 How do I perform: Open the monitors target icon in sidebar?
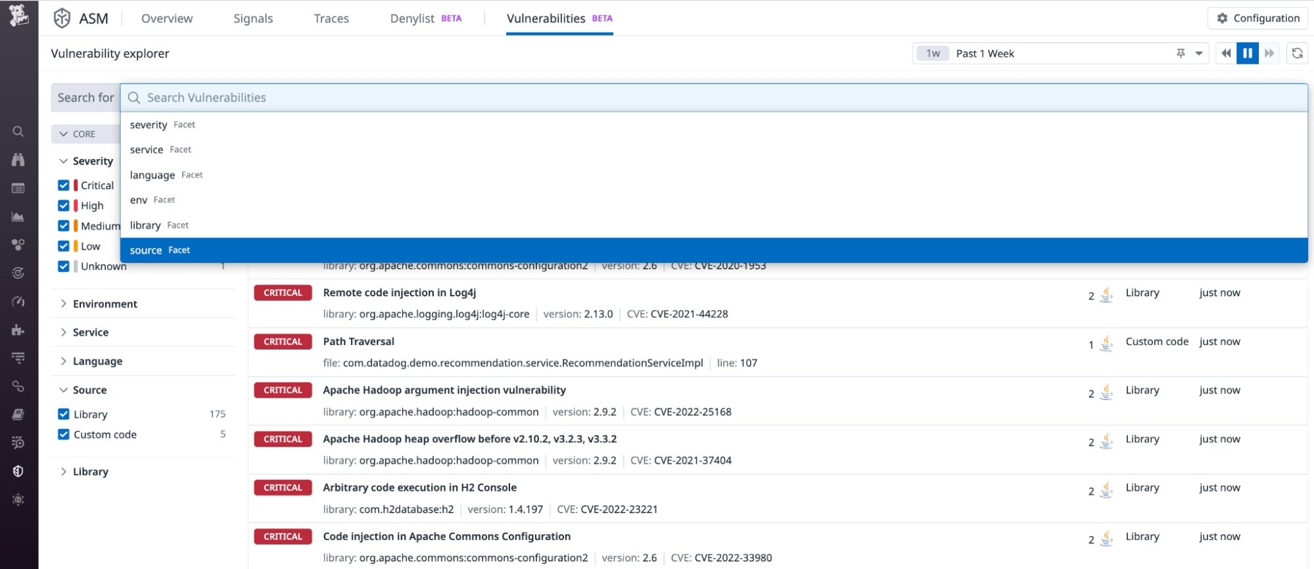click(x=18, y=273)
